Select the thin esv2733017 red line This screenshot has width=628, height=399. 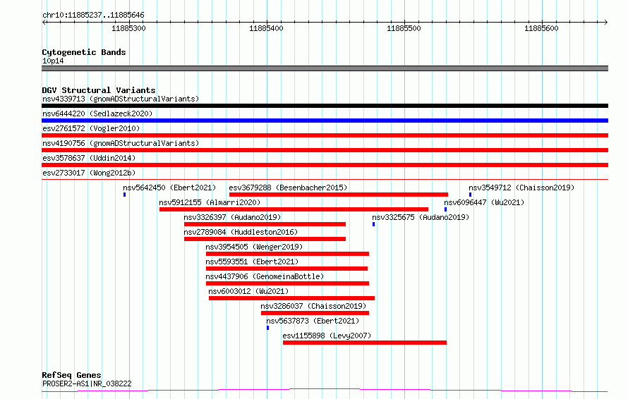click(x=325, y=179)
